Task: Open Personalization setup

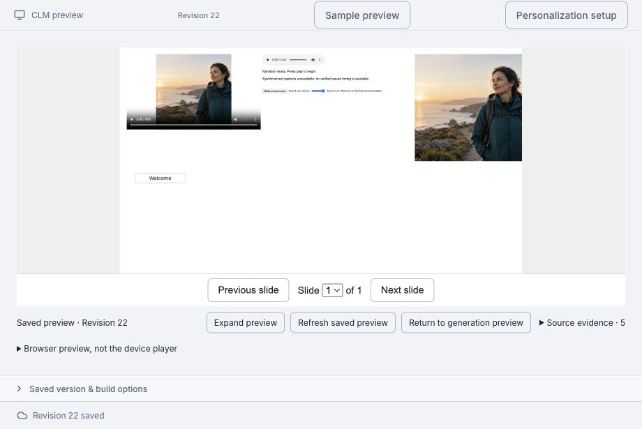Action: (x=566, y=15)
